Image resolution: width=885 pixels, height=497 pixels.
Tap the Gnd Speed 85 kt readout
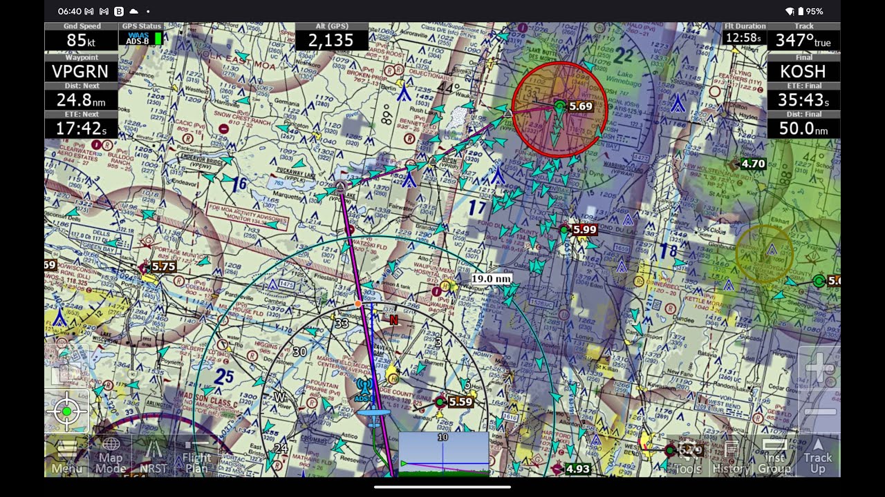pyautogui.click(x=81, y=37)
